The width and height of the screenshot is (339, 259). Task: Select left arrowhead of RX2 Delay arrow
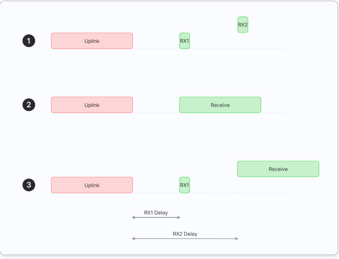point(134,238)
